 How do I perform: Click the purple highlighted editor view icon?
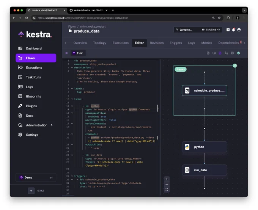click(x=220, y=53)
